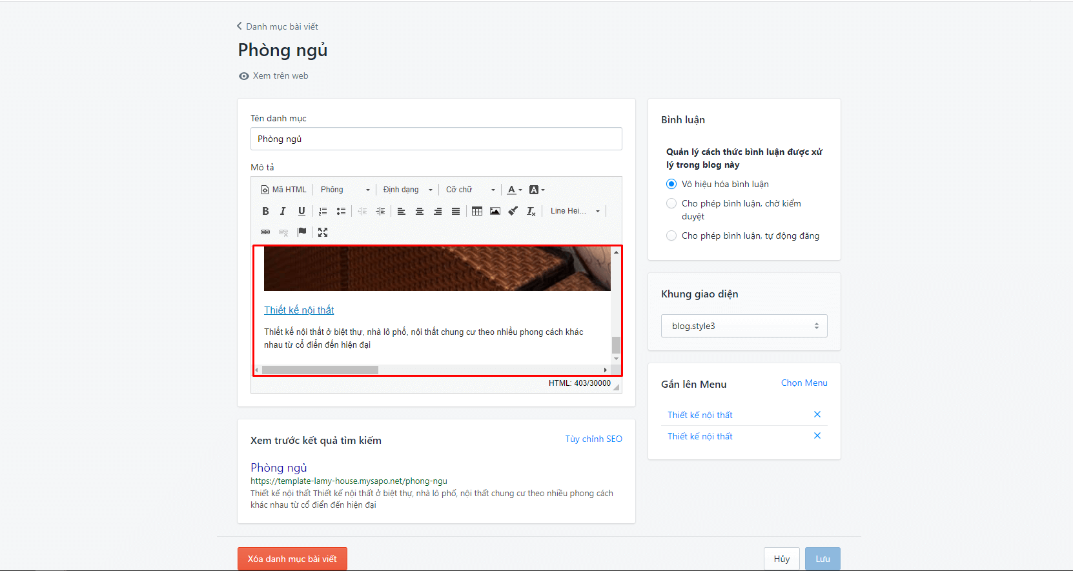Insert an image into description
Screen dimensions: 1073x571
(495, 211)
